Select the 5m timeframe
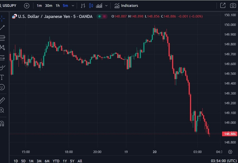Image resolution: width=238 pixels, height=163 pixels. point(65,6)
